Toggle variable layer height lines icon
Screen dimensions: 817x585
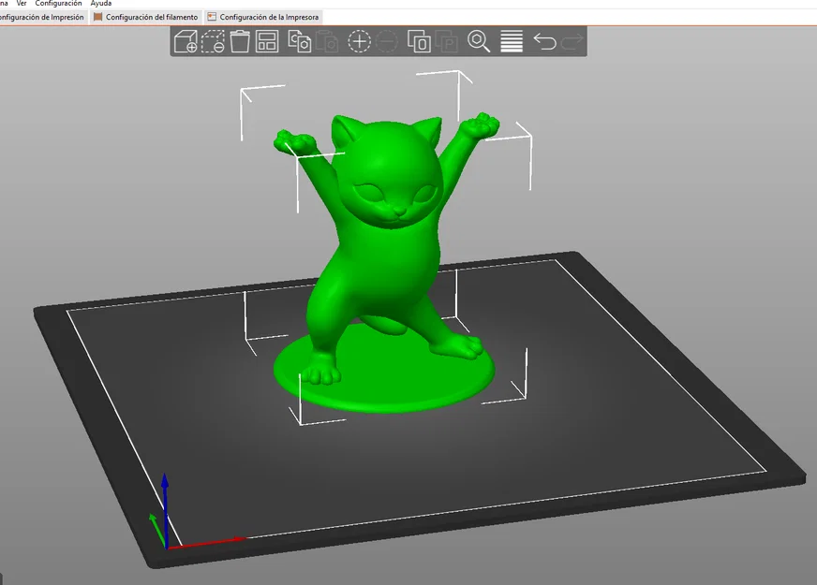tap(512, 41)
